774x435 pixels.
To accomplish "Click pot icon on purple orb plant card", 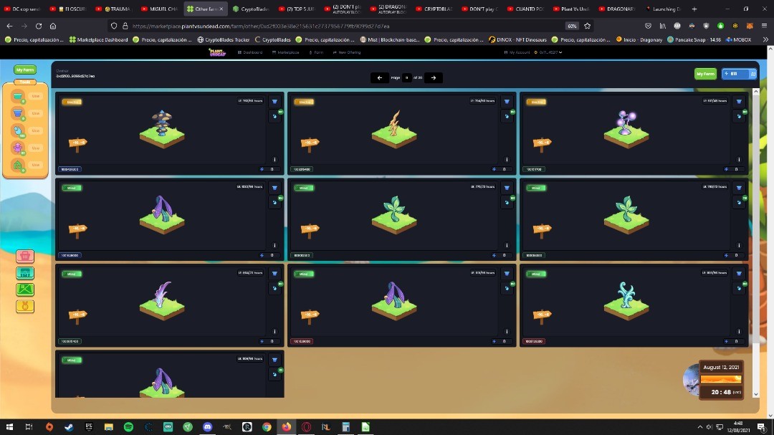I will [739, 102].
